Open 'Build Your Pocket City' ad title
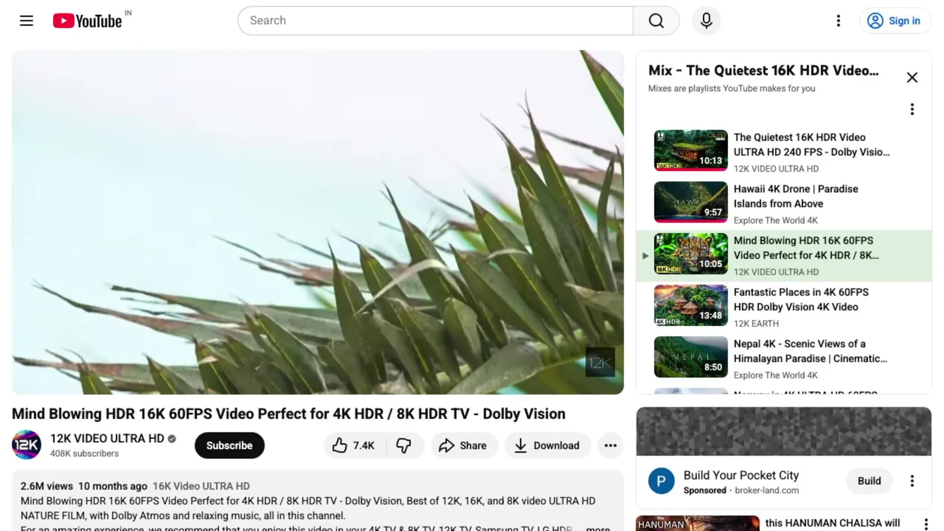Screen dimensions: 944x531 click(740, 475)
